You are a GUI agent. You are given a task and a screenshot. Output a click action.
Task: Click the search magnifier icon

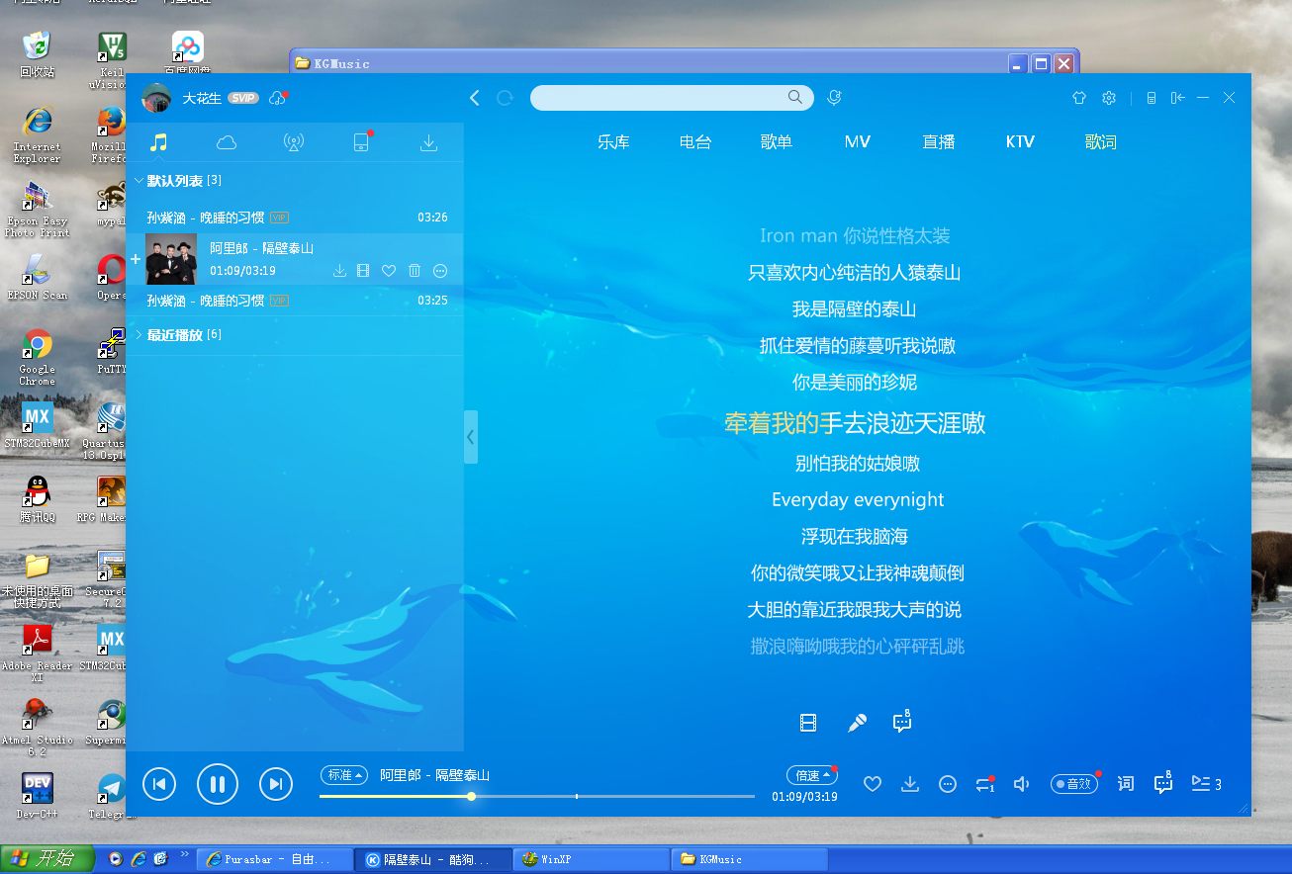click(x=795, y=97)
